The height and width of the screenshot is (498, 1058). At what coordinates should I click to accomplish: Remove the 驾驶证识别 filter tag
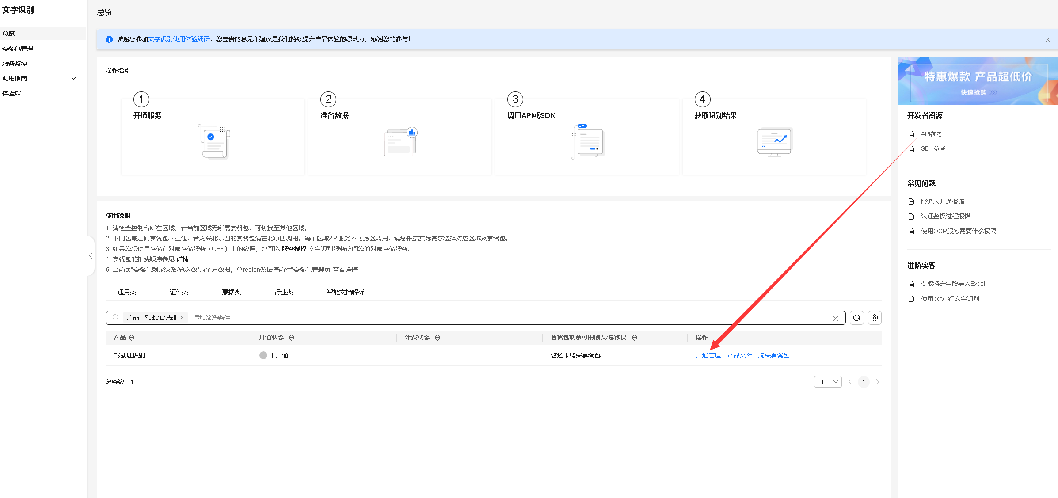pyautogui.click(x=182, y=318)
